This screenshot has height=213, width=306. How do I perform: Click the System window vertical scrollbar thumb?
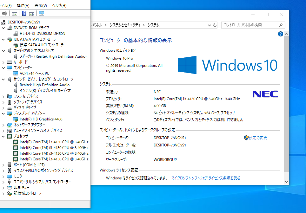click(x=286, y=104)
